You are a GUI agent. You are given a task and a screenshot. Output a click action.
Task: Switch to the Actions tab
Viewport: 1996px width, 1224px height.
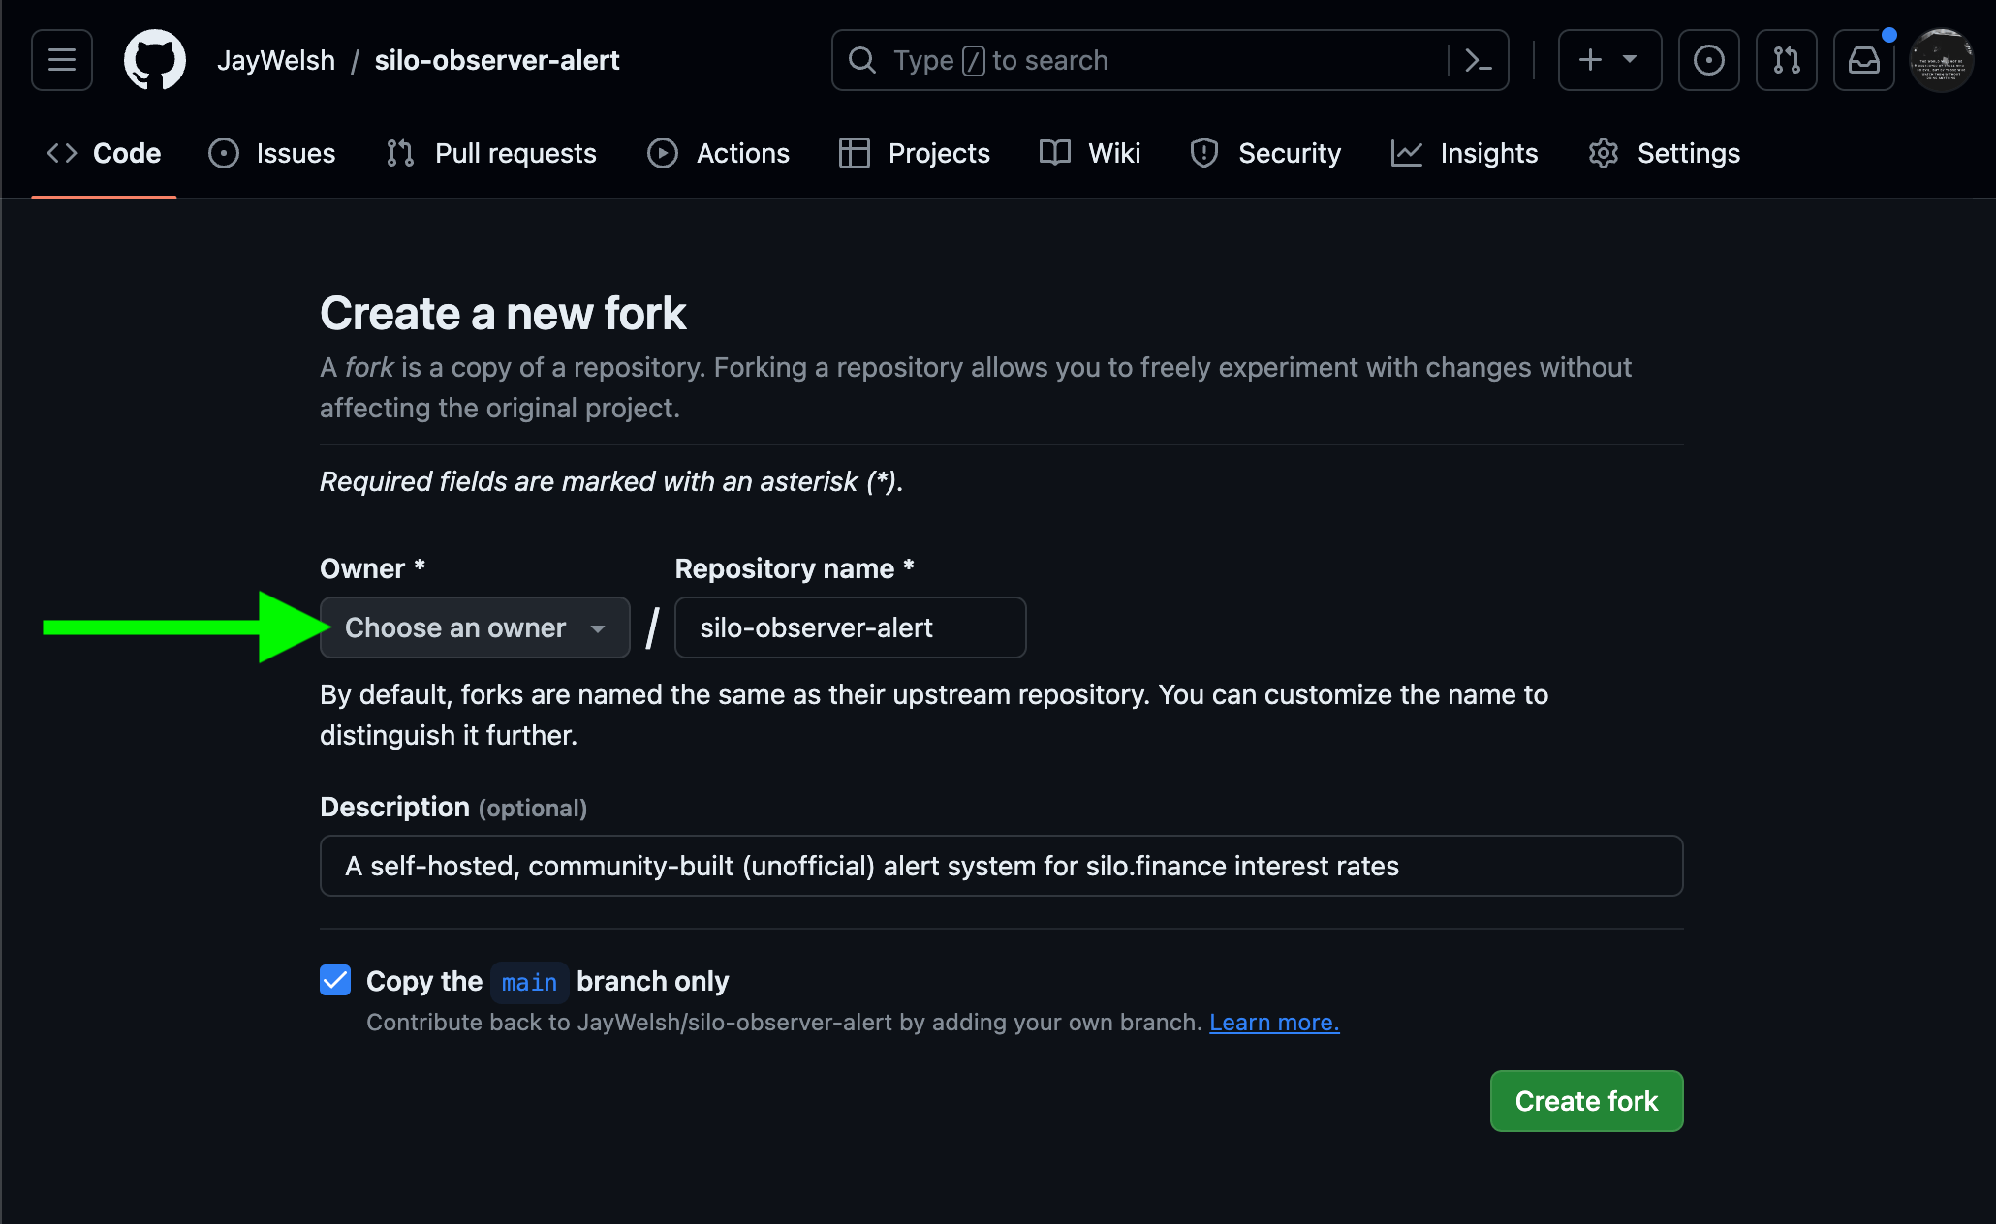pyautogui.click(x=718, y=153)
